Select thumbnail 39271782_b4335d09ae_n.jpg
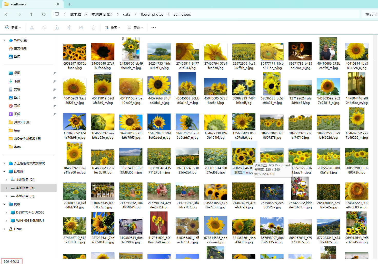 pyautogui.click(x=300, y=51)
